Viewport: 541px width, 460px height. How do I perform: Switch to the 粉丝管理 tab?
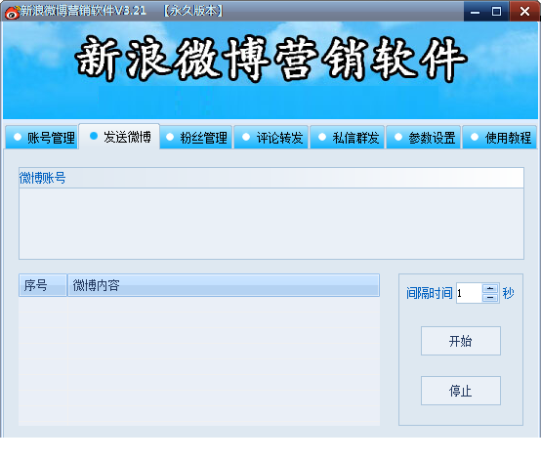[x=196, y=138]
